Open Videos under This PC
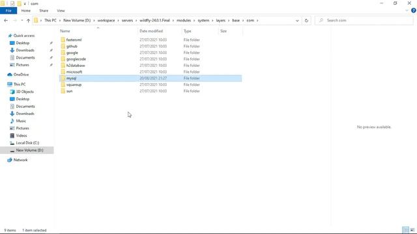The width and height of the screenshot is (417, 234). tap(22, 135)
